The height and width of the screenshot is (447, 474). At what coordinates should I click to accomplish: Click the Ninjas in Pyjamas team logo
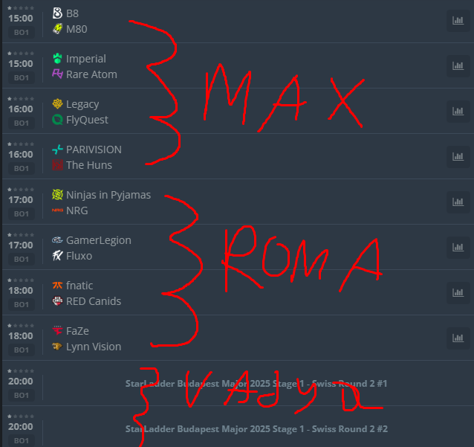[57, 195]
